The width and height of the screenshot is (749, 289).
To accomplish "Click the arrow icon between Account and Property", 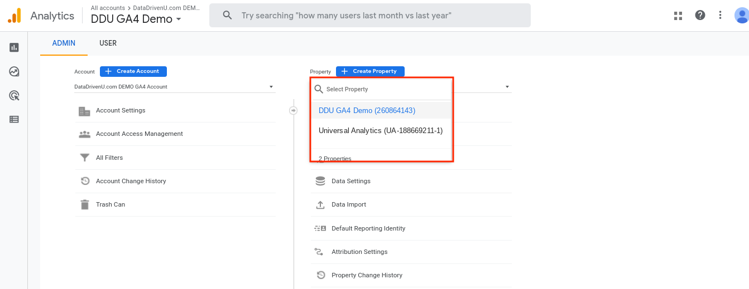I will pyautogui.click(x=294, y=110).
